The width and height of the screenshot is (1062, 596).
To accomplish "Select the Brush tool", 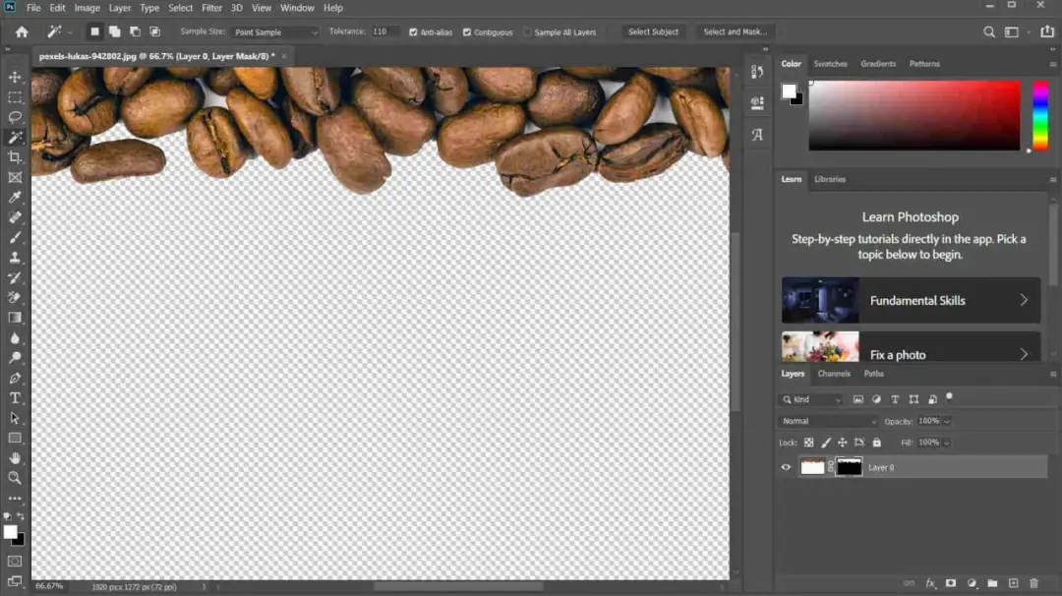I will (x=14, y=237).
